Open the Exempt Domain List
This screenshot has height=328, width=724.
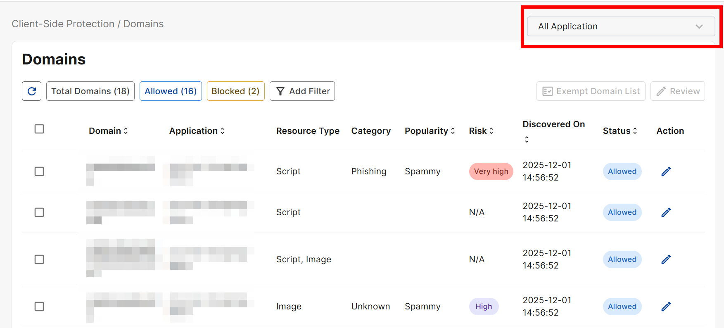click(591, 91)
